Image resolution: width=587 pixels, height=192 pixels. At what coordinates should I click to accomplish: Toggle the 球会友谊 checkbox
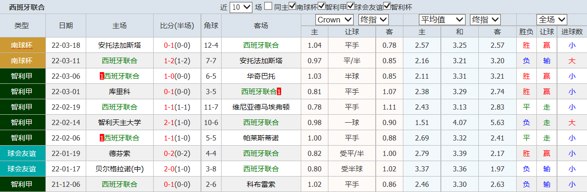click(350, 7)
